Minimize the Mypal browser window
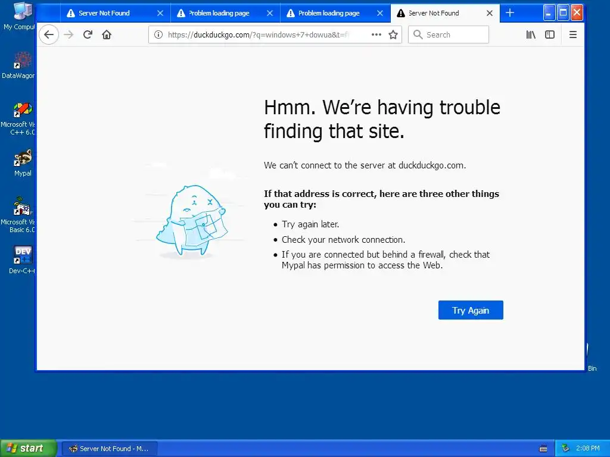610x457 pixels. pyautogui.click(x=549, y=13)
